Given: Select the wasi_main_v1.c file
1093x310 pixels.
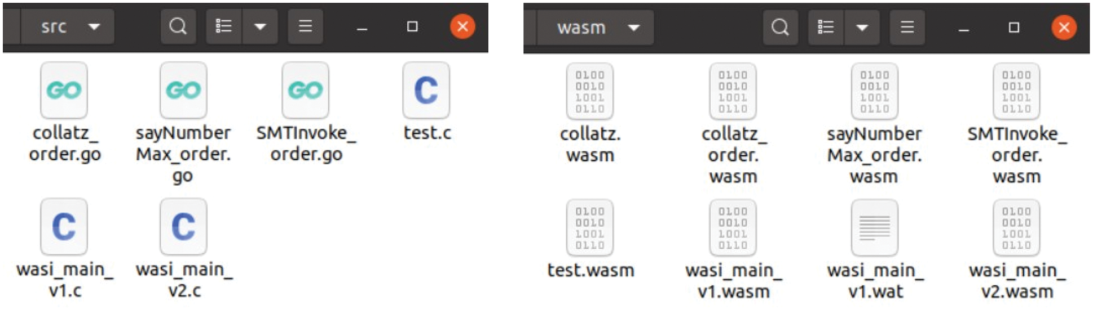Looking at the screenshot, I should (64, 227).
